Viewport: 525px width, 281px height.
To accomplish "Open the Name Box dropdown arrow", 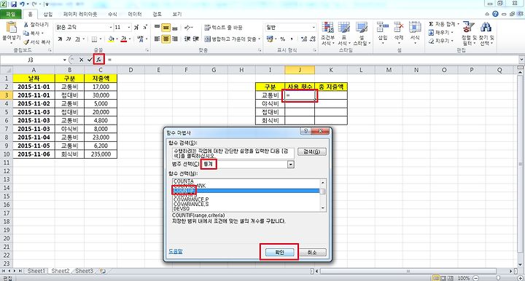I will click(x=65, y=60).
